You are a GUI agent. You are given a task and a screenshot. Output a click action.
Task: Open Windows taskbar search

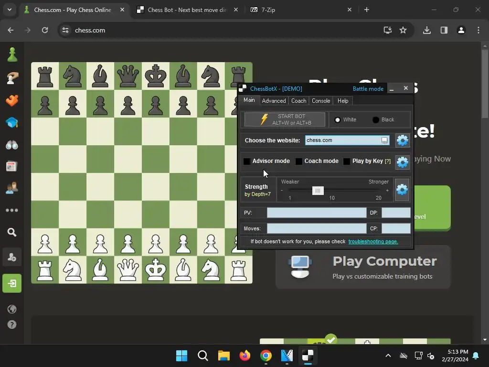pyautogui.click(x=202, y=356)
